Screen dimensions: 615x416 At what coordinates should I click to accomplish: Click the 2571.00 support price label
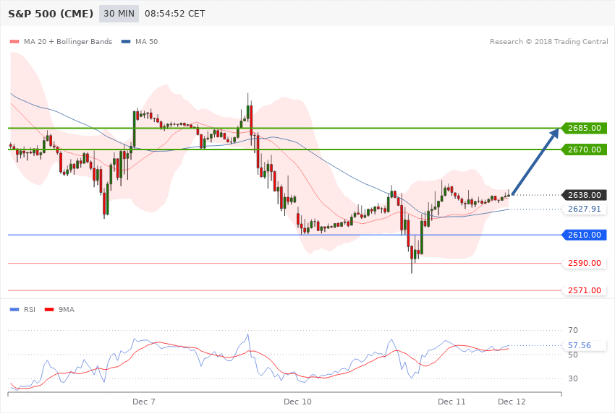tap(584, 290)
